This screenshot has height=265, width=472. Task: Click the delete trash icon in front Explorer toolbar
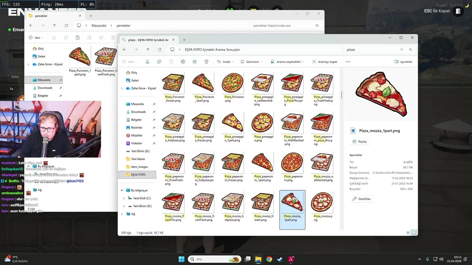click(206, 62)
